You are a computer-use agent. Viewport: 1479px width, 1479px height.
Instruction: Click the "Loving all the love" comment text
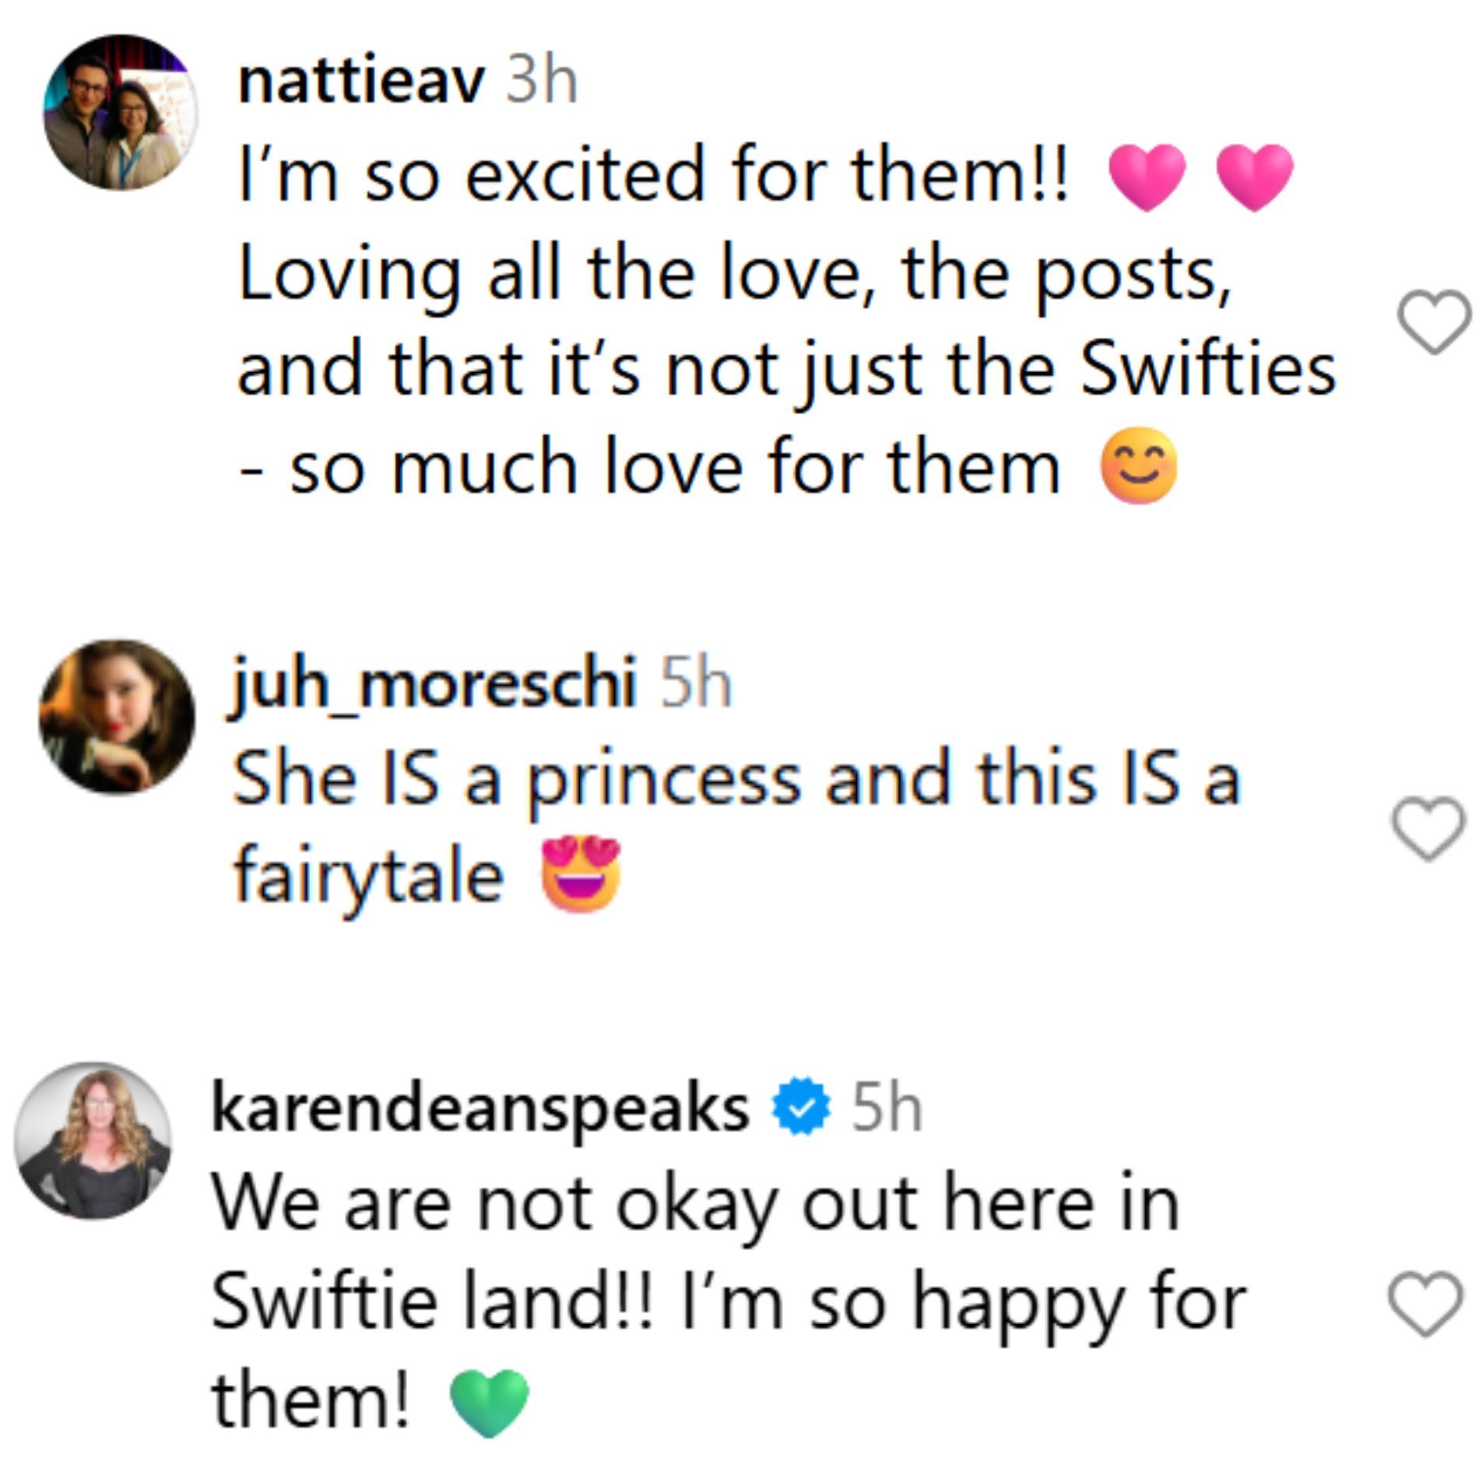[x=734, y=274]
